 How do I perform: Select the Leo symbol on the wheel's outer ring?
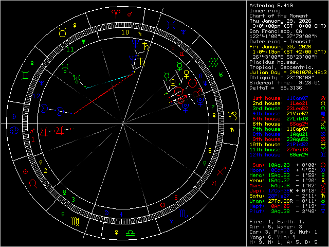(32, 183)
